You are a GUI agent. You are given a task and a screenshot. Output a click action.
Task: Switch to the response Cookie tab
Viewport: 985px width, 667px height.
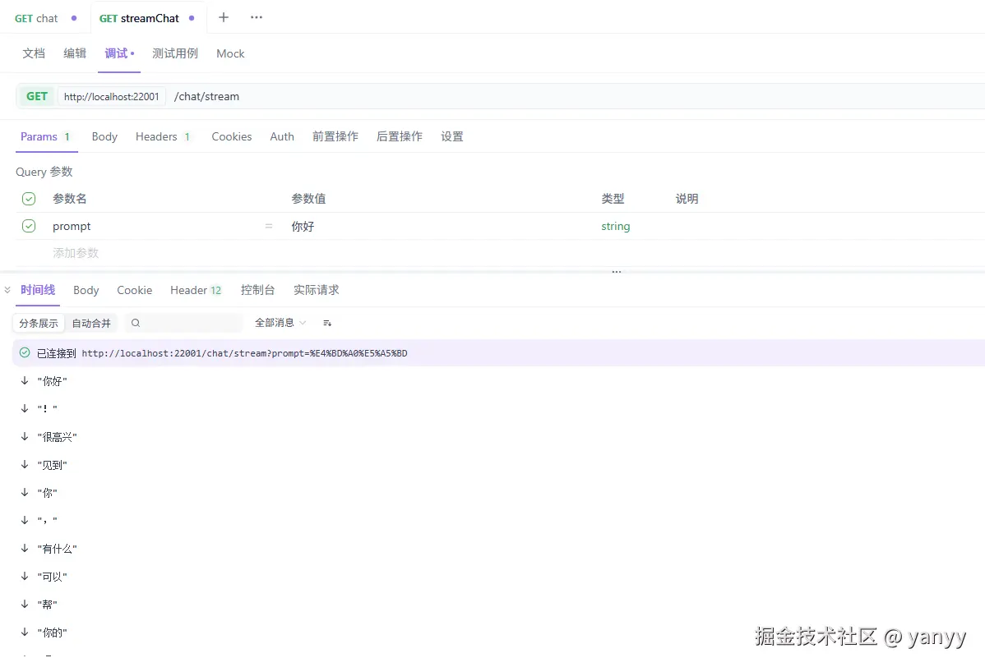[x=135, y=291]
